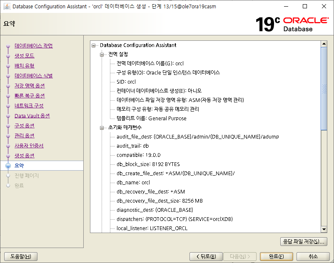Open the 배치 유형 step link
The height and width of the screenshot is (263, 334).
25,66
